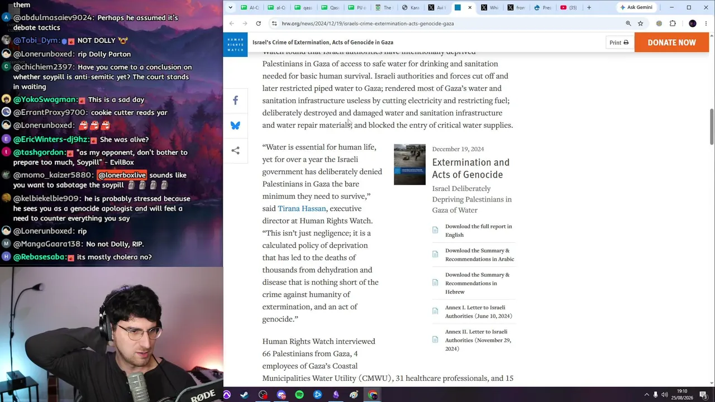
Task: Click the taskbar microphone icon
Action: click(656, 395)
